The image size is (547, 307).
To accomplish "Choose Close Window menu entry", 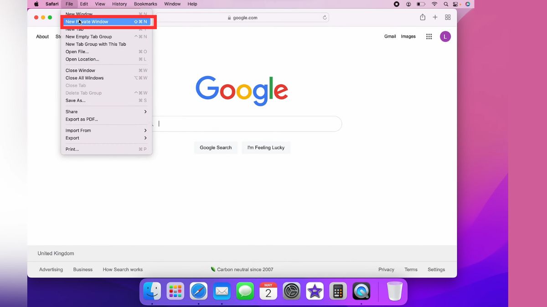I will (x=106, y=70).
